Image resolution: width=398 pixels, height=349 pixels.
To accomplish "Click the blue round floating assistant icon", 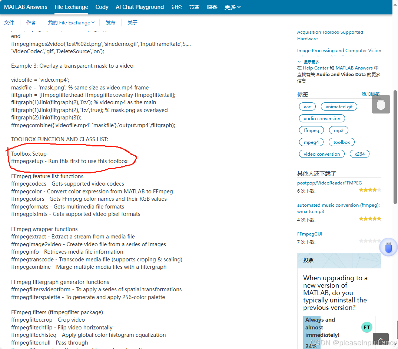I will pyautogui.click(x=388, y=247).
